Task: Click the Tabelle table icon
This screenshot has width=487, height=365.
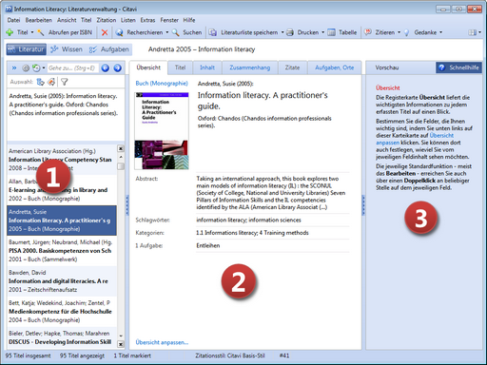Action: point(331,32)
